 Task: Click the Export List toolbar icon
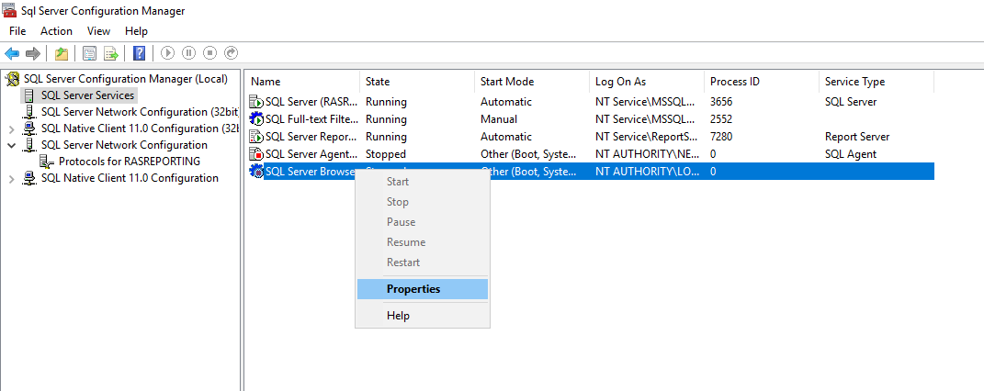tap(111, 53)
